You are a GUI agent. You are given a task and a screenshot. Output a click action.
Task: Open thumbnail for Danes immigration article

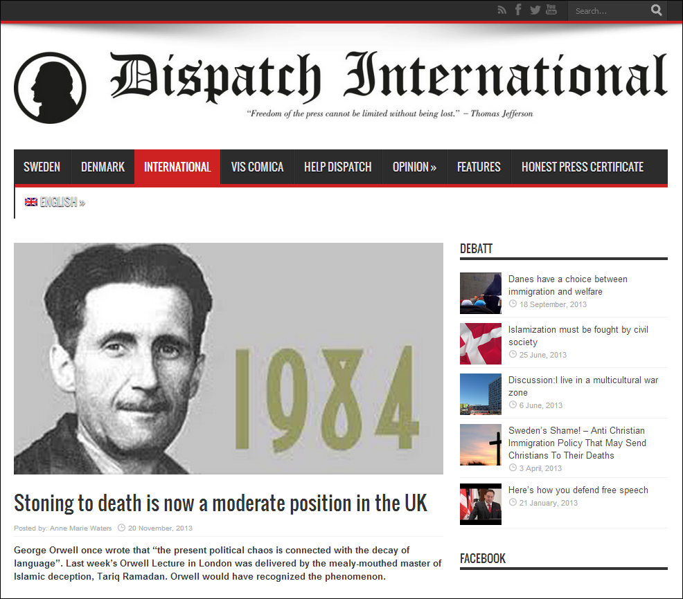[481, 293]
